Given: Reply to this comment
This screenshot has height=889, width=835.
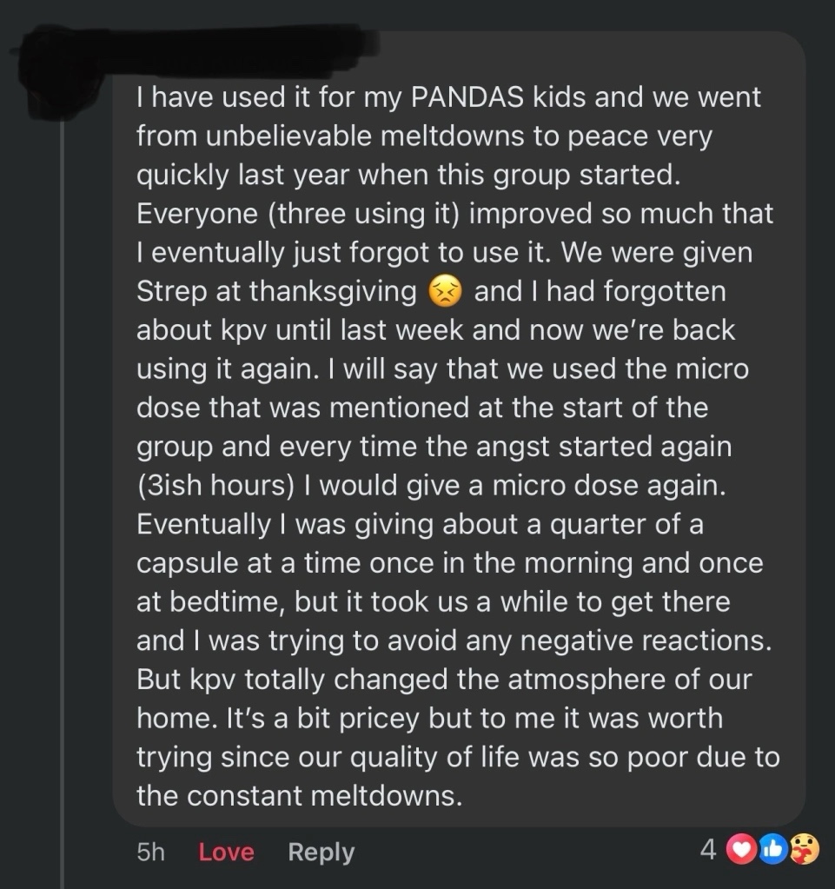Looking at the screenshot, I should point(321,853).
